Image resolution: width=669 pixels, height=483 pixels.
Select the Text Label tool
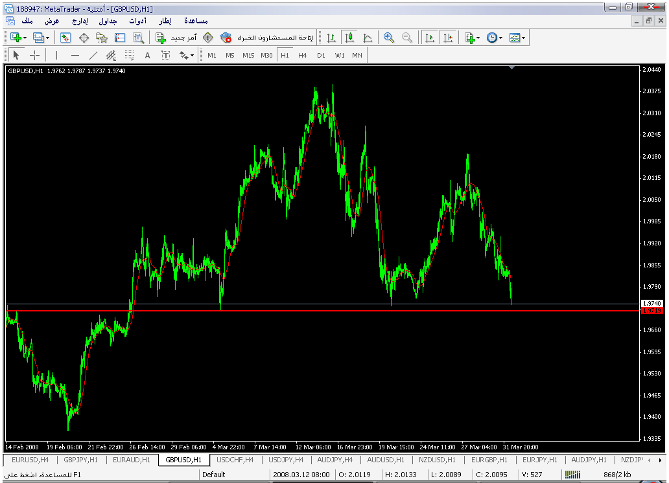[x=166, y=56]
